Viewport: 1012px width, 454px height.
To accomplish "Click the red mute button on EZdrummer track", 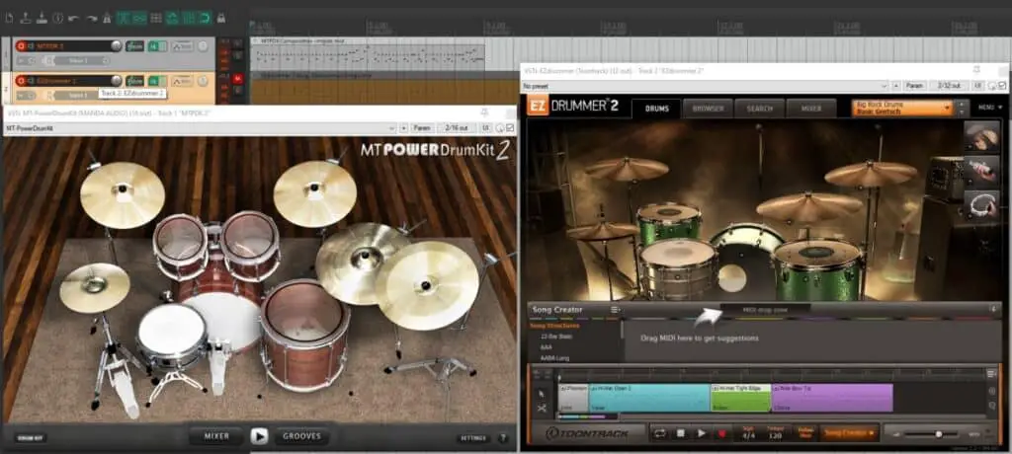I will 237,79.
